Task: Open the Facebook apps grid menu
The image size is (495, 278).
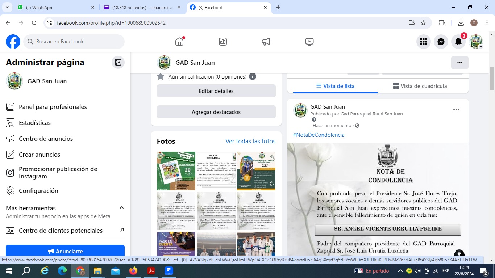Action: [424, 42]
